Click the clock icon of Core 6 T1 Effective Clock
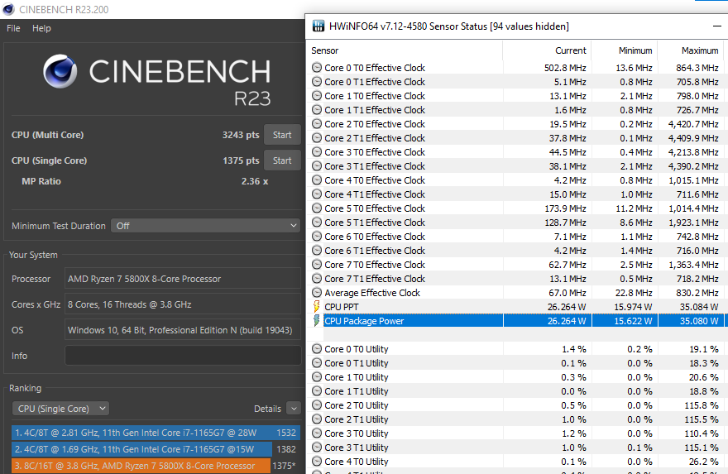Image resolution: width=728 pixels, height=474 pixels. pyautogui.click(x=317, y=250)
